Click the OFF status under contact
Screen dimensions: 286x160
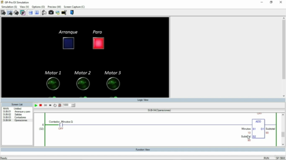point(61,128)
